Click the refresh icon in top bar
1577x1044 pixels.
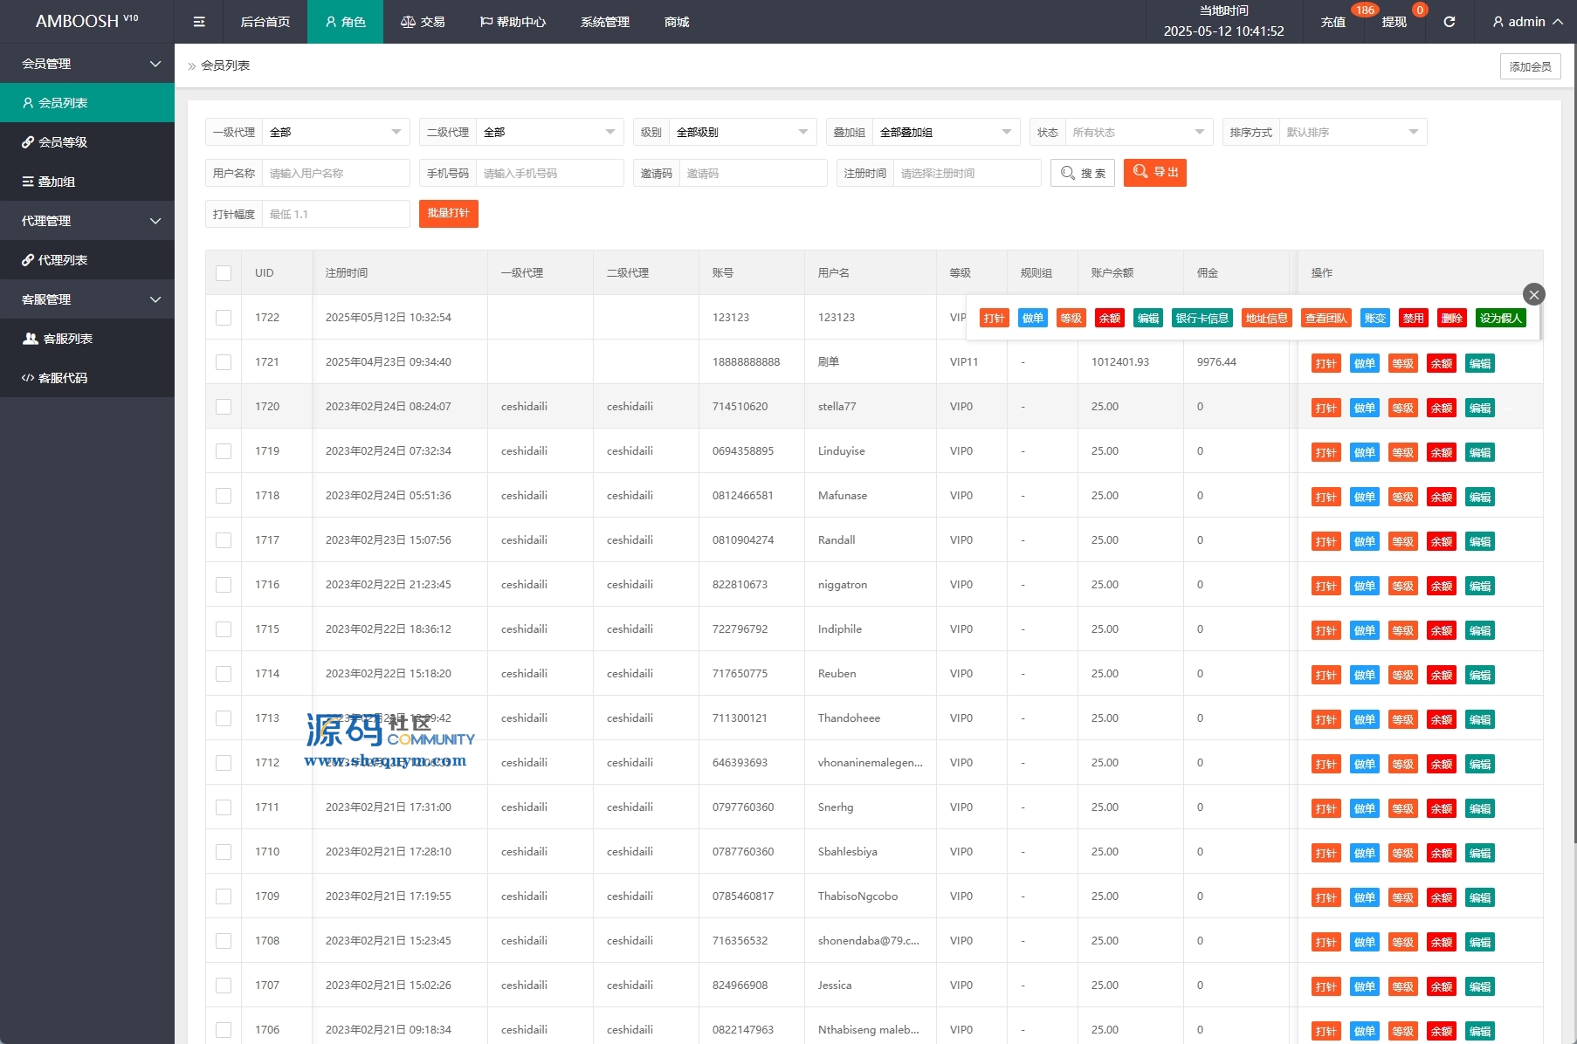click(1449, 22)
